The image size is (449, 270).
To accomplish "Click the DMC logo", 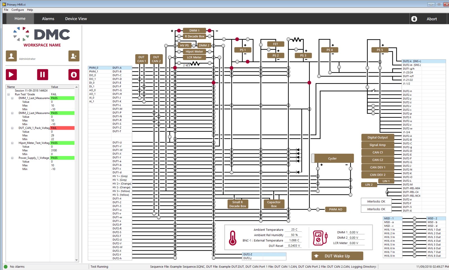I will click(42, 35).
